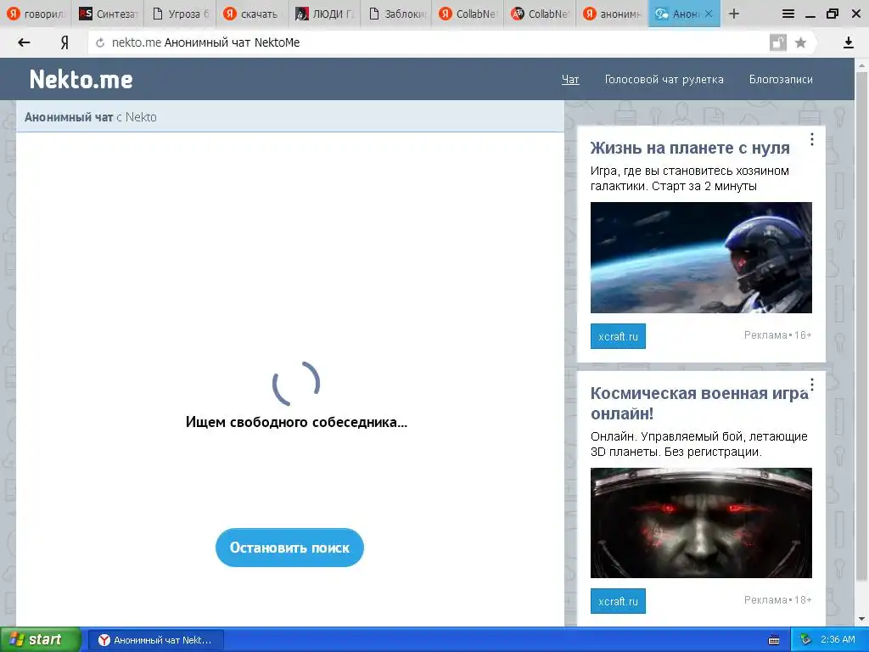Click Анонимный чат Nekt... taskbar button
Viewport: 869px width, 652px height.
tap(156, 640)
